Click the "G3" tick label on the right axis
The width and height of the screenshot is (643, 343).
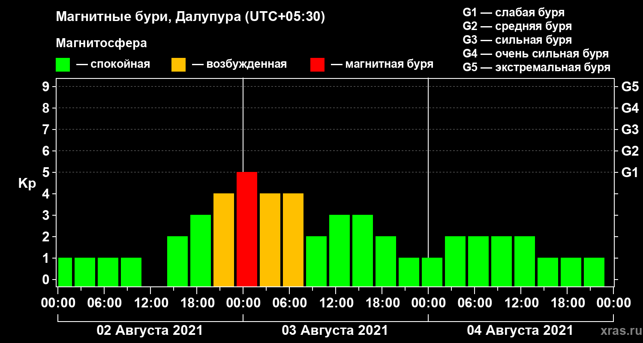pos(630,129)
